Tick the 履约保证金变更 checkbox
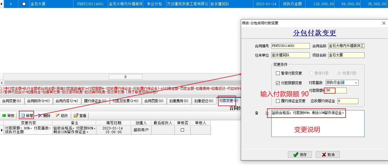Viewport: 388px width, 165px height. [278, 101]
